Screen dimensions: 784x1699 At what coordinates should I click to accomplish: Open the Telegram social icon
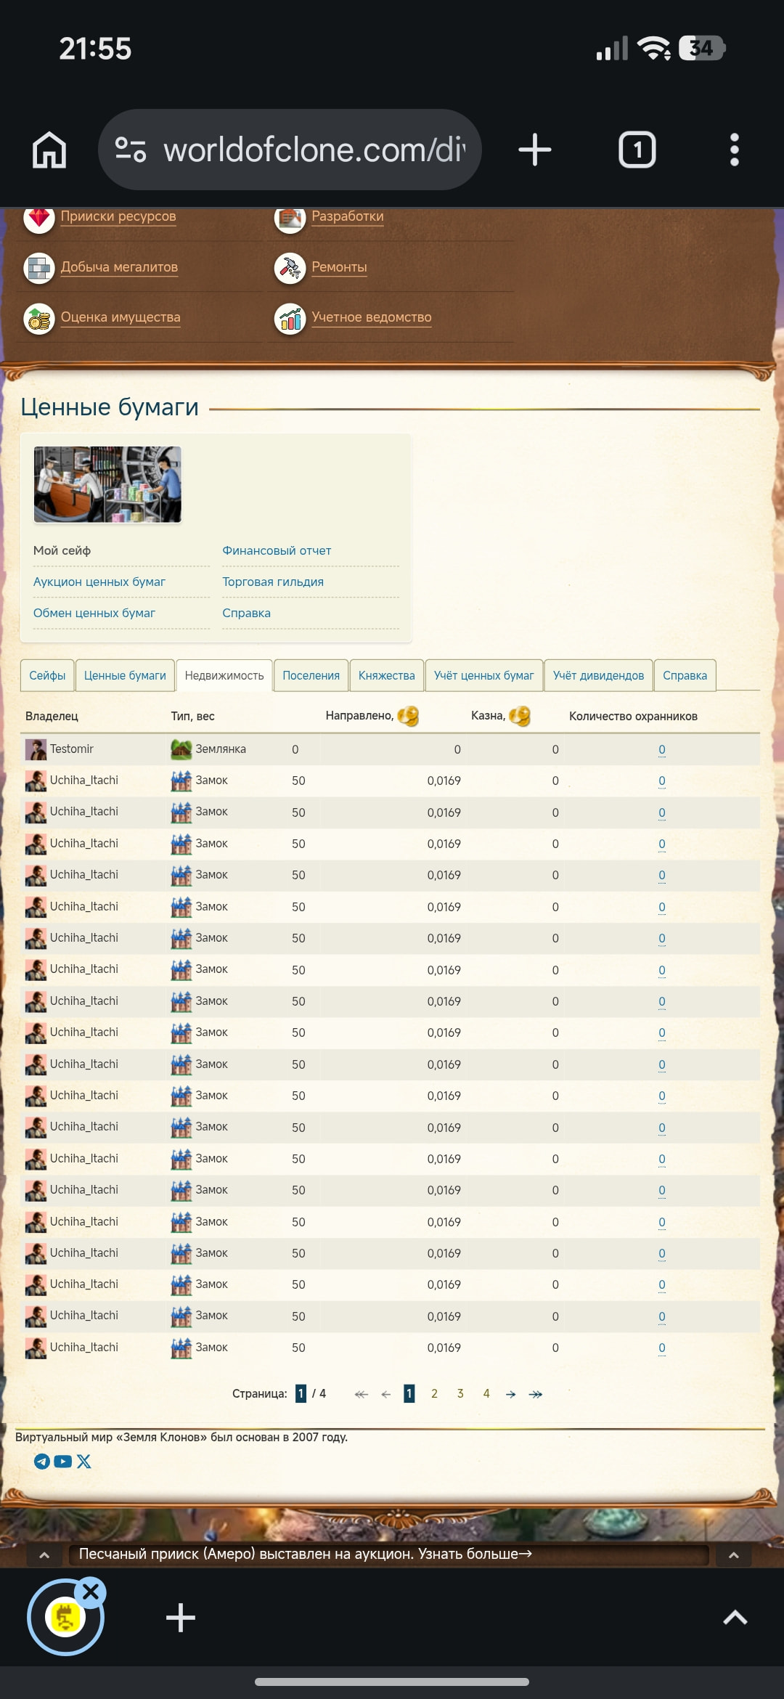pyautogui.click(x=42, y=1462)
